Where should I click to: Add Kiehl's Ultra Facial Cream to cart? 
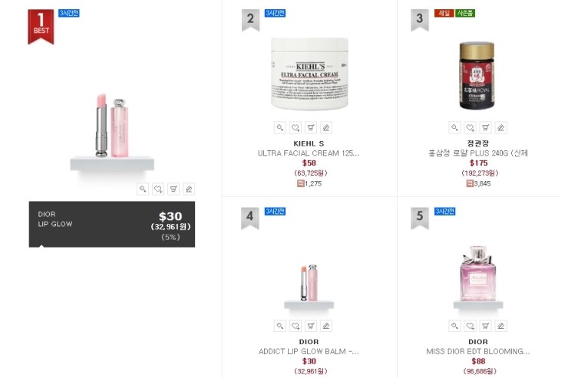[x=311, y=128]
